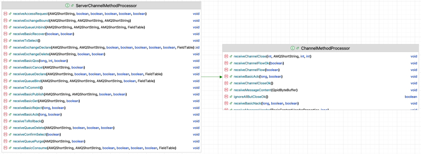The height and width of the screenshot is (154, 421).
Task: Select the receiveChannelFlow(boolean) method name
Action: (x=249, y=70)
